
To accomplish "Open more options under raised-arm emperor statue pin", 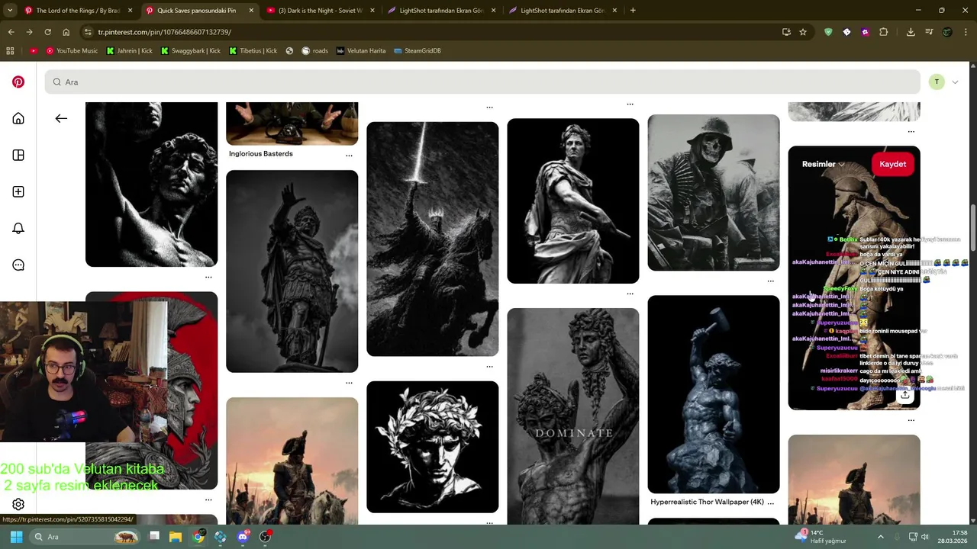I will [x=349, y=382].
